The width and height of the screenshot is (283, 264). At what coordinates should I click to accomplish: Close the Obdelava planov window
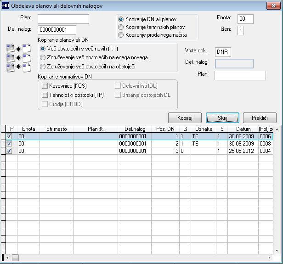click(273, 6)
